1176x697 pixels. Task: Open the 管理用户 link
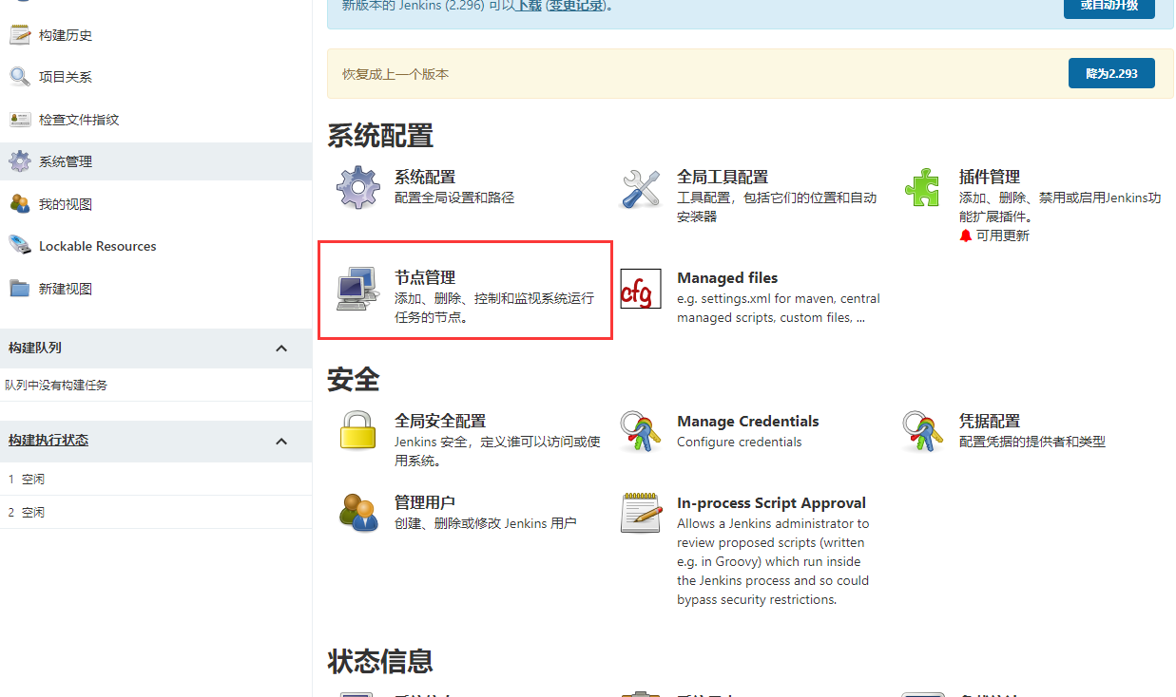(425, 502)
